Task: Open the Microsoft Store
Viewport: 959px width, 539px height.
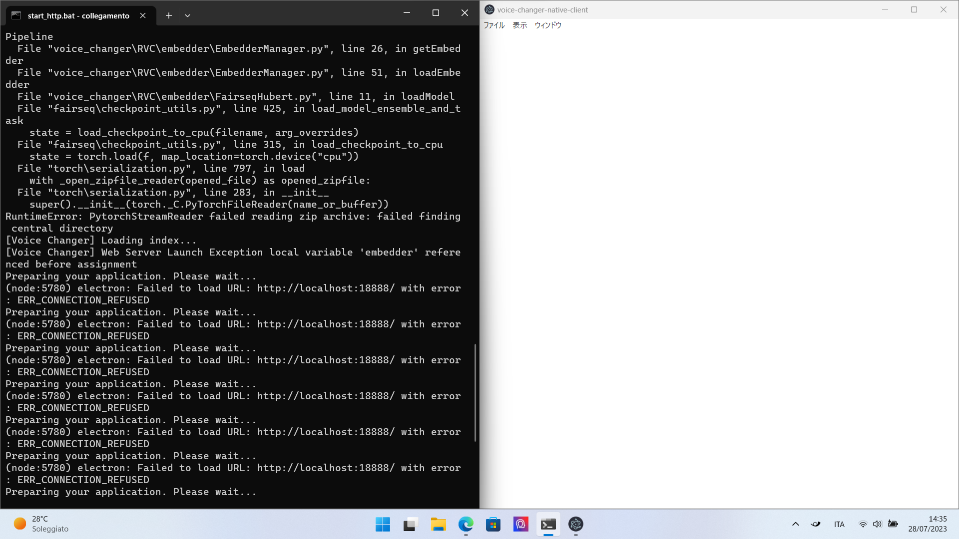Action: [493, 525]
